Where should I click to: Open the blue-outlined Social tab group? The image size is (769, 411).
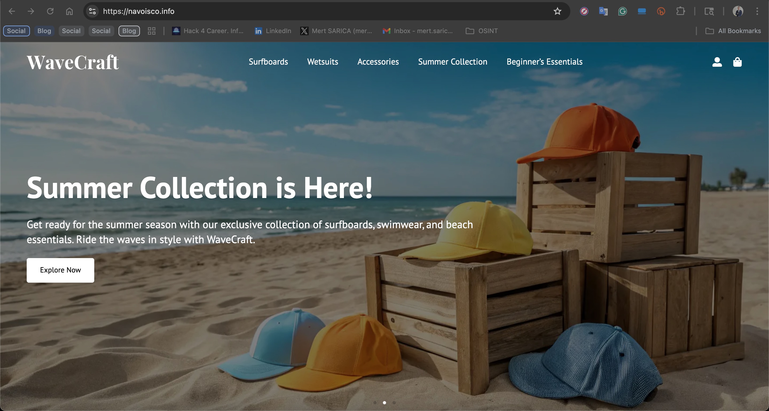(16, 31)
